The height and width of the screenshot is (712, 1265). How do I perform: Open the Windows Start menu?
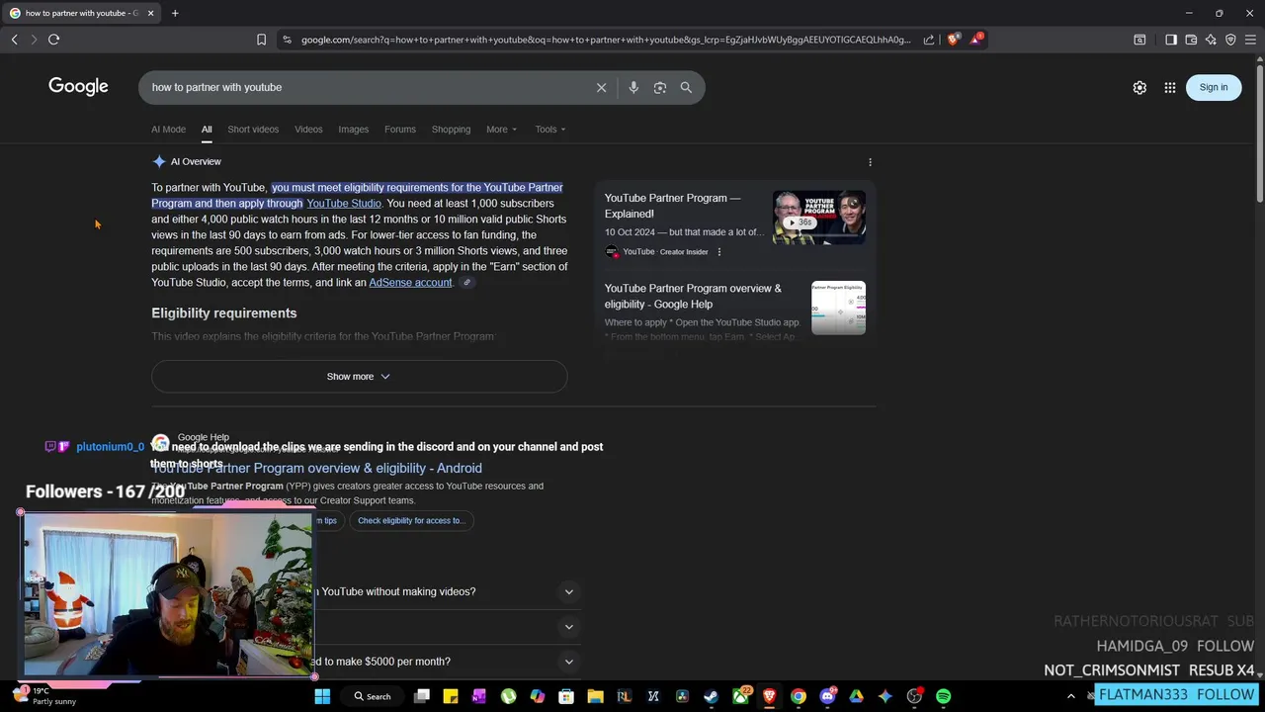point(322,696)
